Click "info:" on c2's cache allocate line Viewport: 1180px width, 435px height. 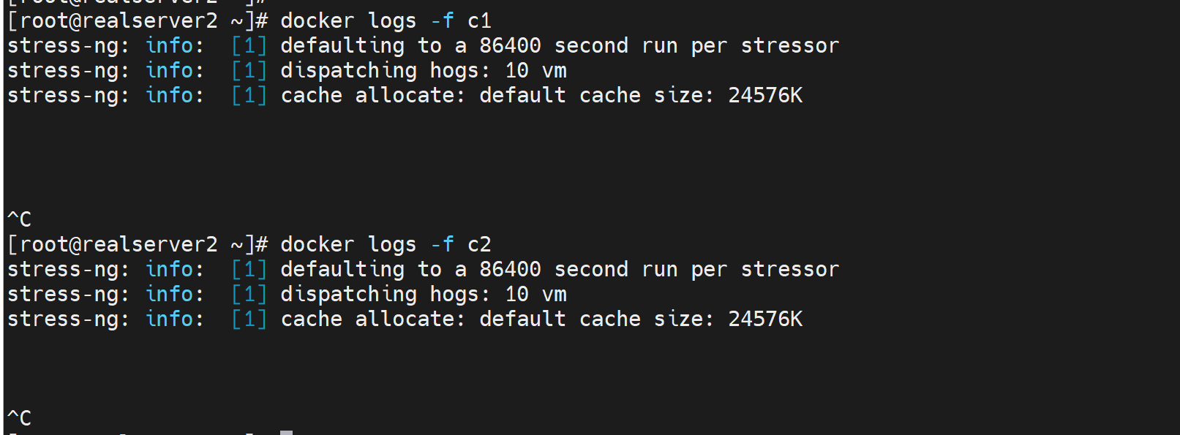coord(174,319)
